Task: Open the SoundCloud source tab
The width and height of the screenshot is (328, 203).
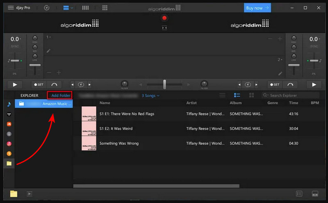Action: click(x=9, y=124)
